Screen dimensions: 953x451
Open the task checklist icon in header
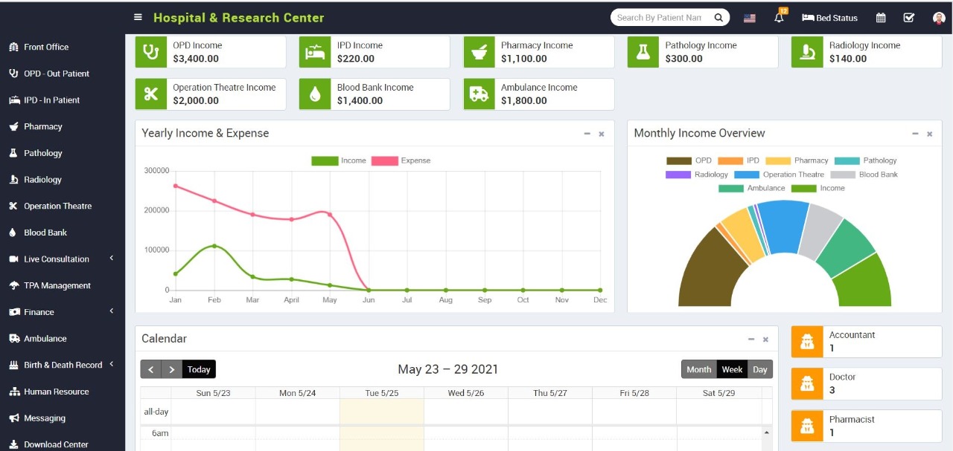tap(908, 18)
